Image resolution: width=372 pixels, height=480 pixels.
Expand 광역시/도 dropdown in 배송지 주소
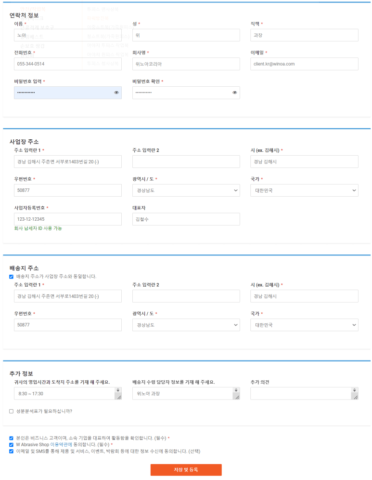[x=186, y=325]
